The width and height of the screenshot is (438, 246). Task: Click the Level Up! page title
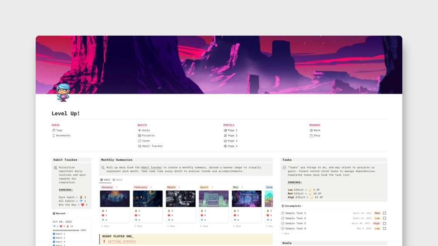point(66,114)
